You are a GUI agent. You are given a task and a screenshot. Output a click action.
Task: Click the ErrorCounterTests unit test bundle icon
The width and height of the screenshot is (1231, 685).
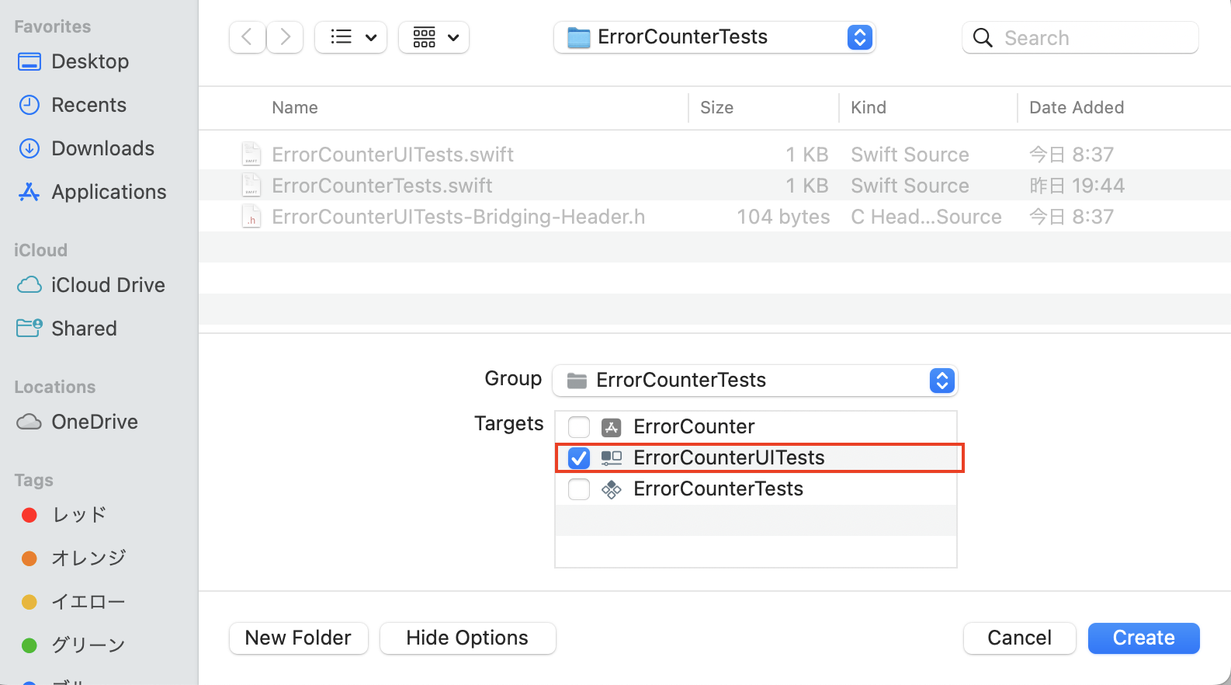612,489
